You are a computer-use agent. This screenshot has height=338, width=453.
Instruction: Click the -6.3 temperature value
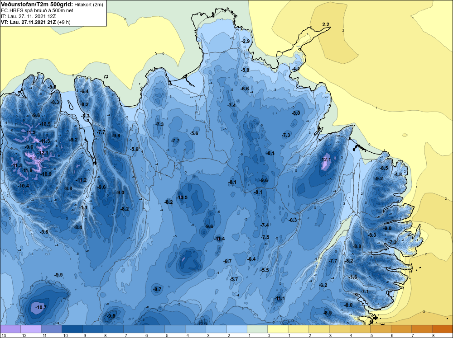pos(292,220)
